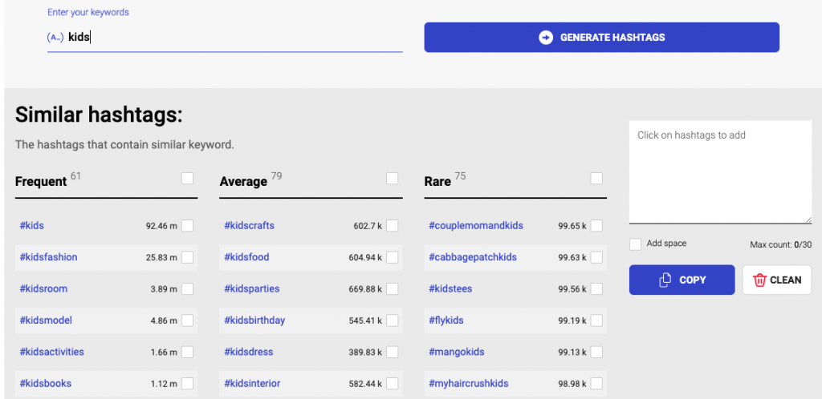Click the Similar hashtags heading
Screen dimensions: 822x399
pyautogui.click(x=99, y=115)
